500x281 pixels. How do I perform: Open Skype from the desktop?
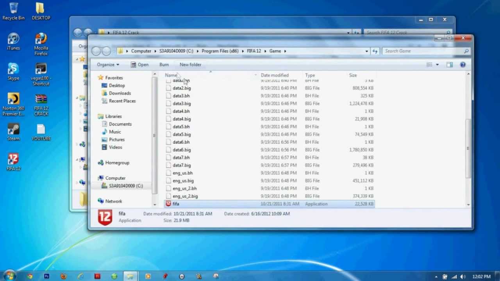(x=13, y=71)
